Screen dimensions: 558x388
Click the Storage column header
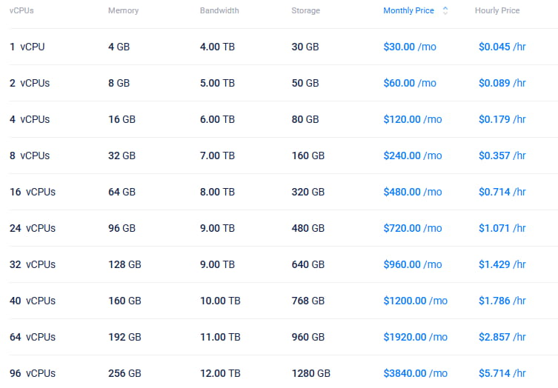306,11
